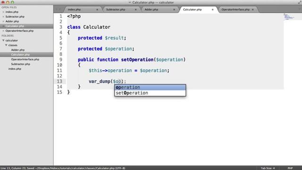
Task: Collapse the classes folder
Action: coord(6,45)
